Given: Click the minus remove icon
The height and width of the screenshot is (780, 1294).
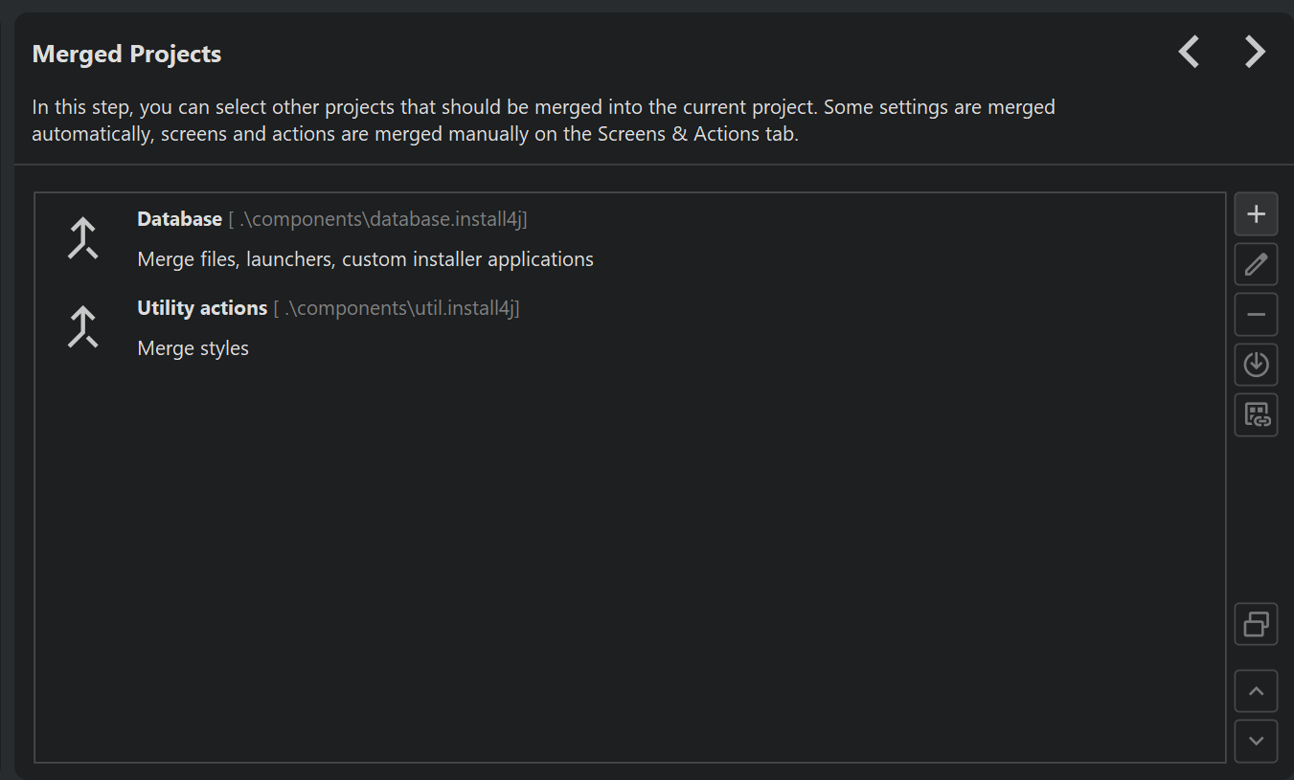Looking at the screenshot, I should tap(1256, 315).
